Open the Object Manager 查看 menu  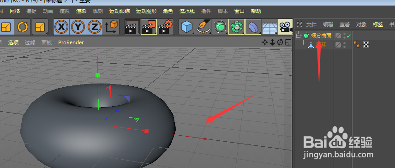[345, 24]
